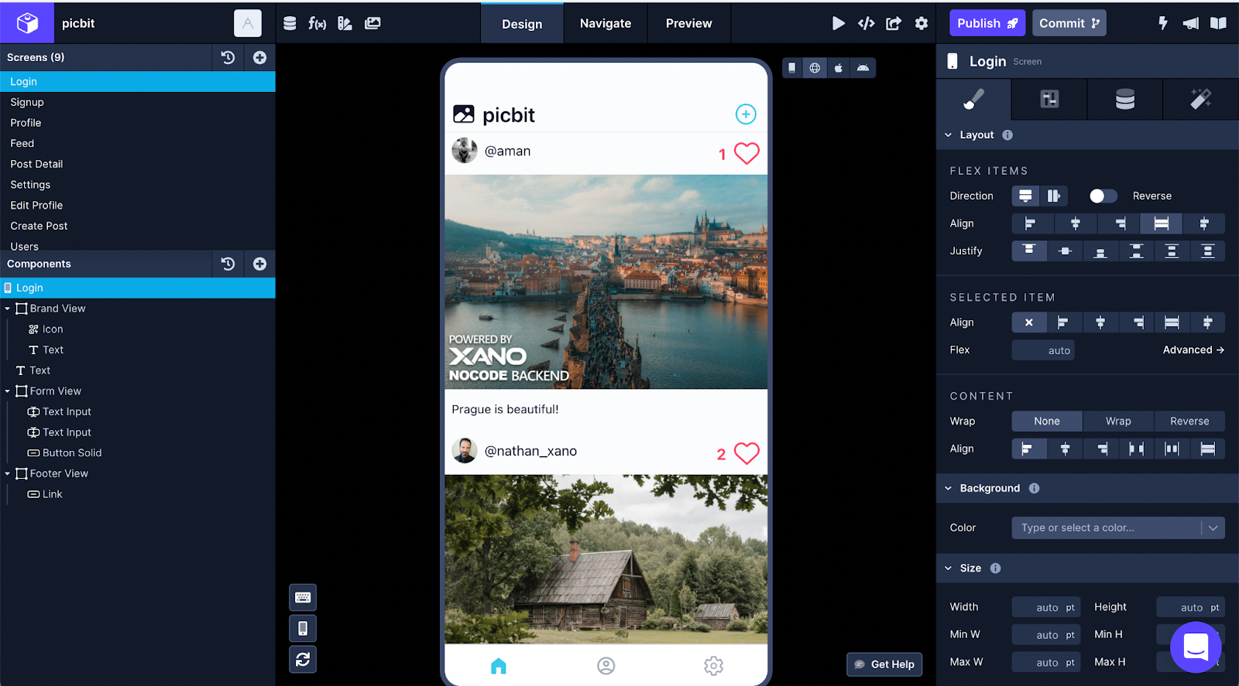
Task: Collapse the Form View tree node
Action: pyautogui.click(x=8, y=391)
